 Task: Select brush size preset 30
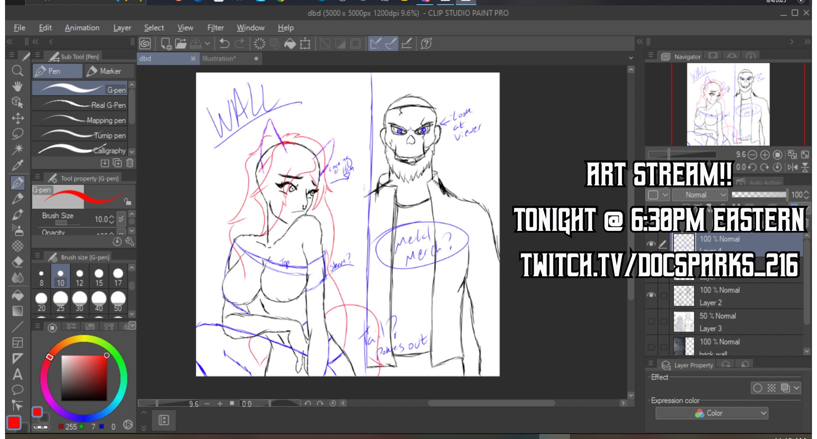pyautogui.click(x=79, y=302)
